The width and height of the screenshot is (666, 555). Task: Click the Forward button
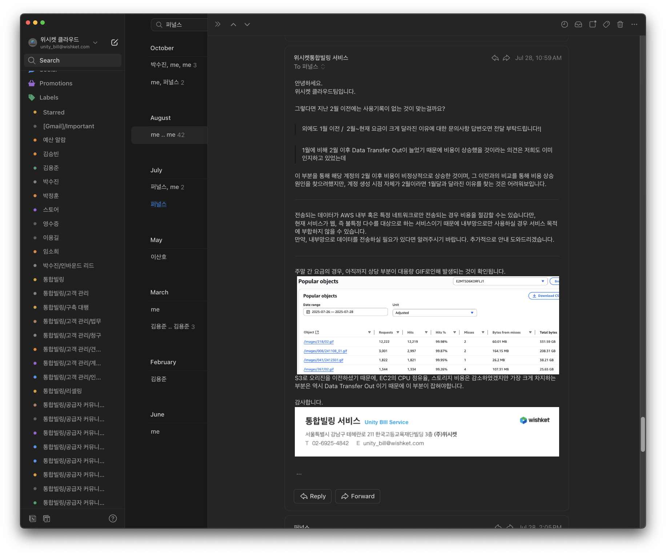pyautogui.click(x=357, y=496)
